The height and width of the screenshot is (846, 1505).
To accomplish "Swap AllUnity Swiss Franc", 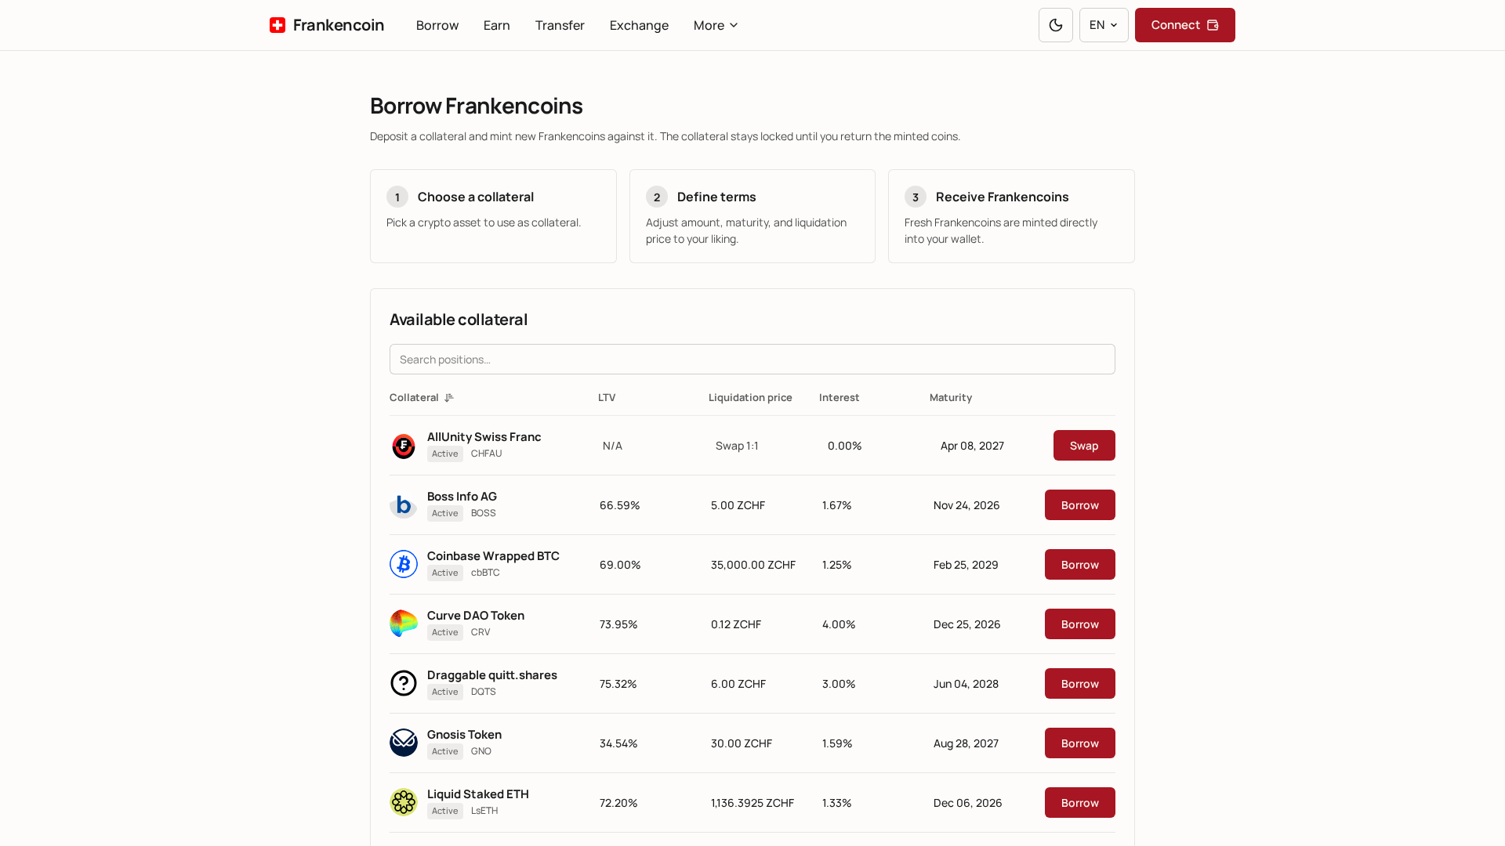I will (1084, 446).
